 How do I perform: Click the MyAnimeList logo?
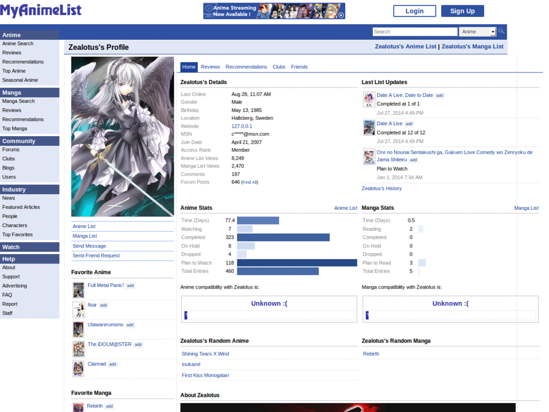41,10
